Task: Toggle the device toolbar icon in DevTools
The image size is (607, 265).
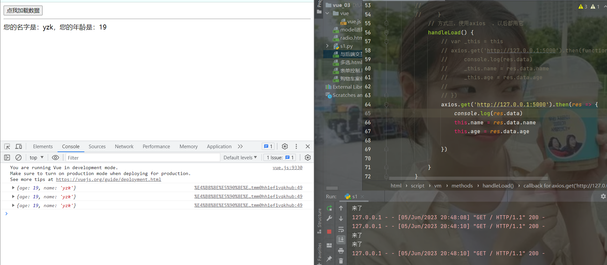Action: 19,147
